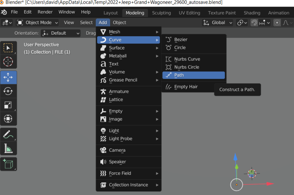
Task: Choose the Rotate tool
Action: pos(8,91)
